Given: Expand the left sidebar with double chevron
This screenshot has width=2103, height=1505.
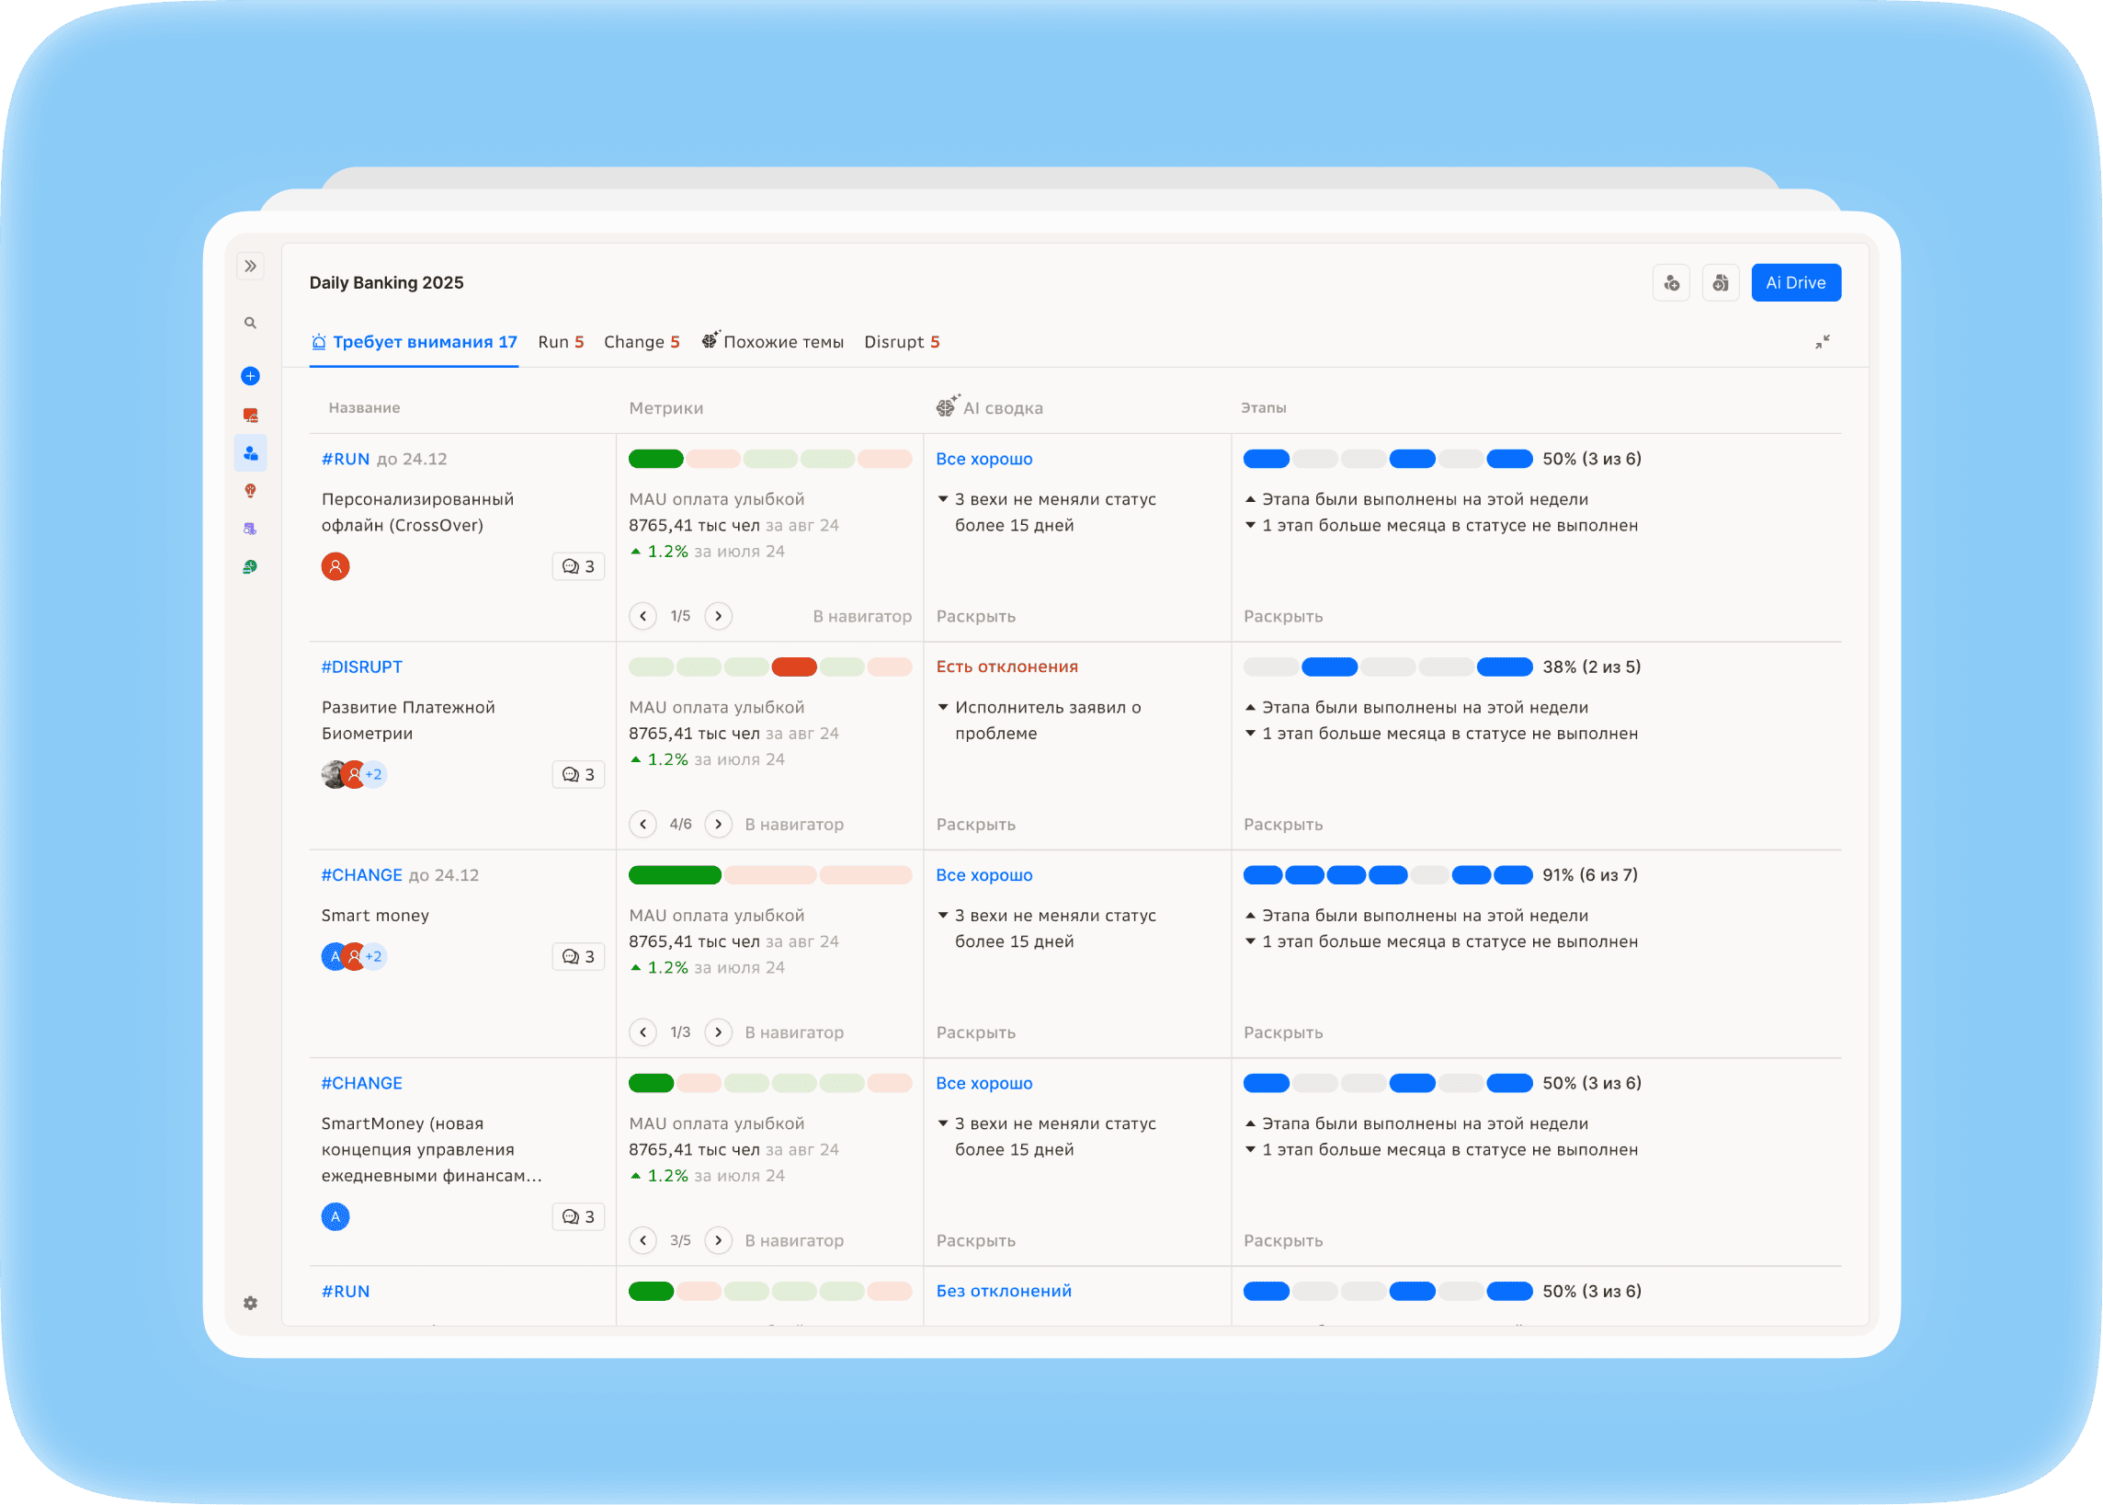Looking at the screenshot, I should (x=250, y=267).
